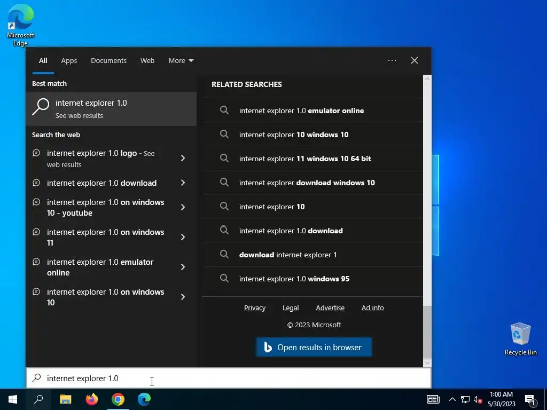The height and width of the screenshot is (410, 547).
Task: Select related search 'internet explorer 1.0 download'
Action: click(313, 231)
